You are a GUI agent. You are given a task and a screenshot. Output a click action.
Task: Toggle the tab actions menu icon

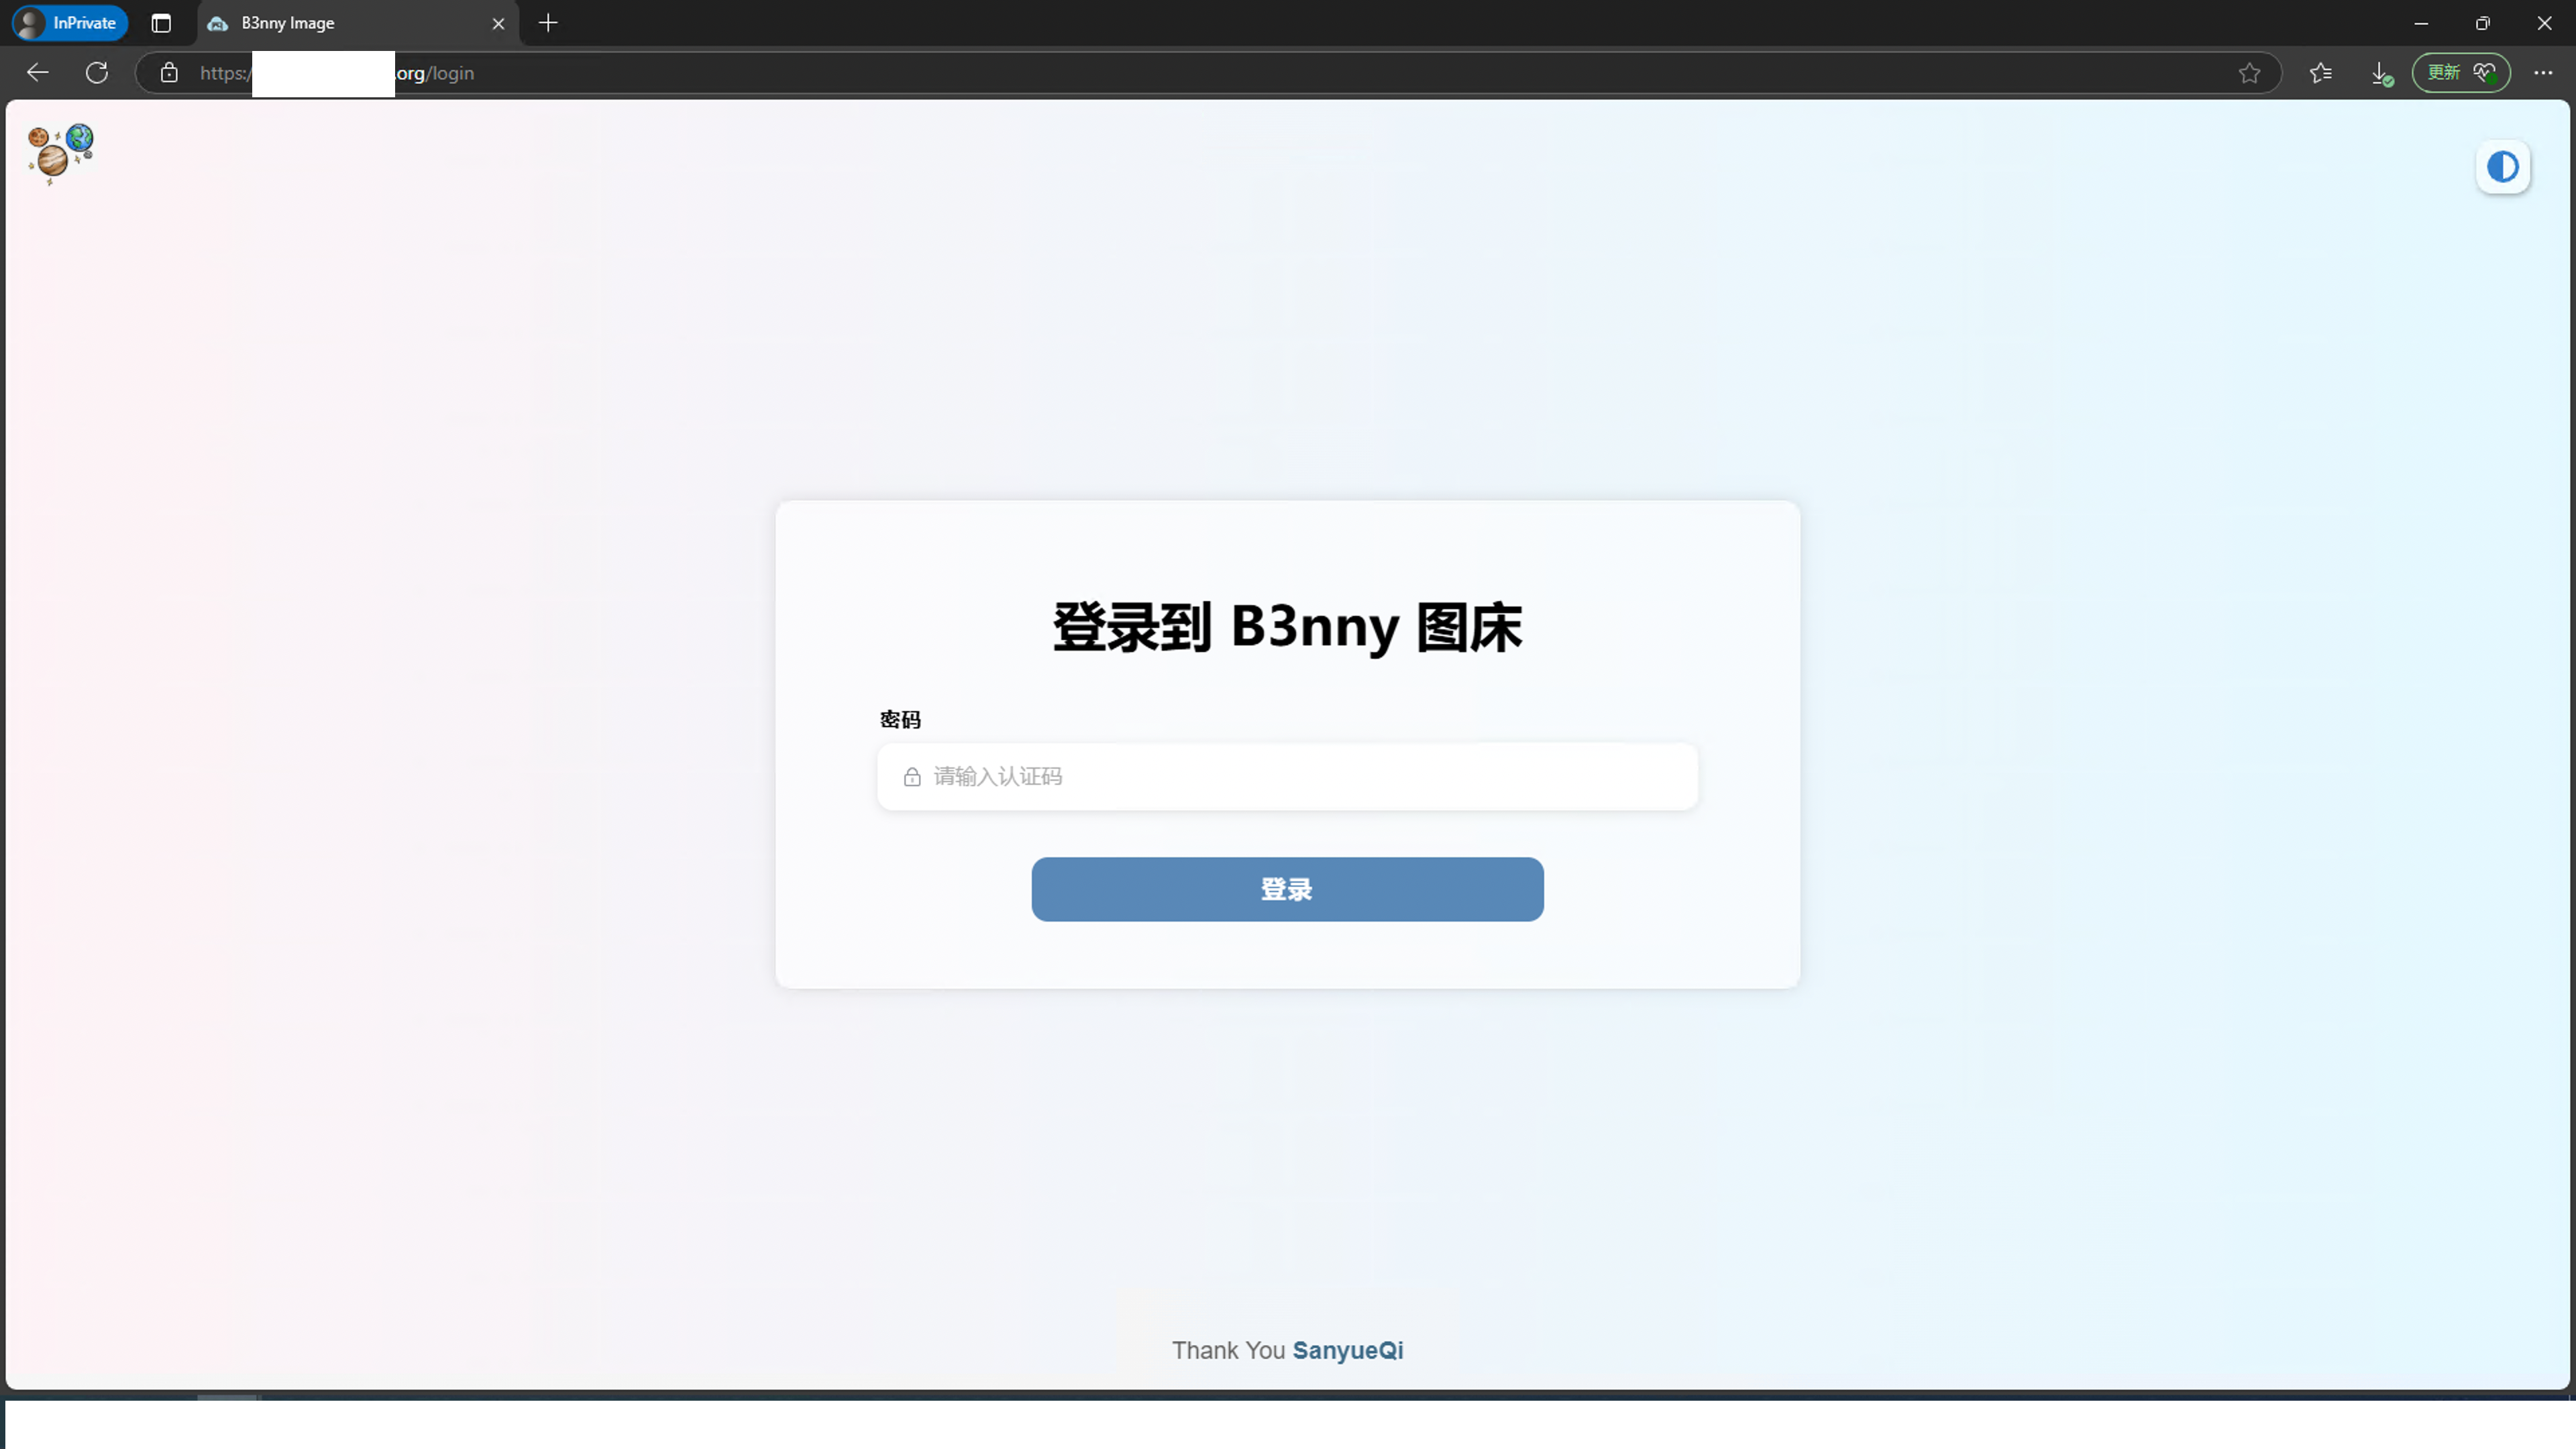click(x=160, y=23)
